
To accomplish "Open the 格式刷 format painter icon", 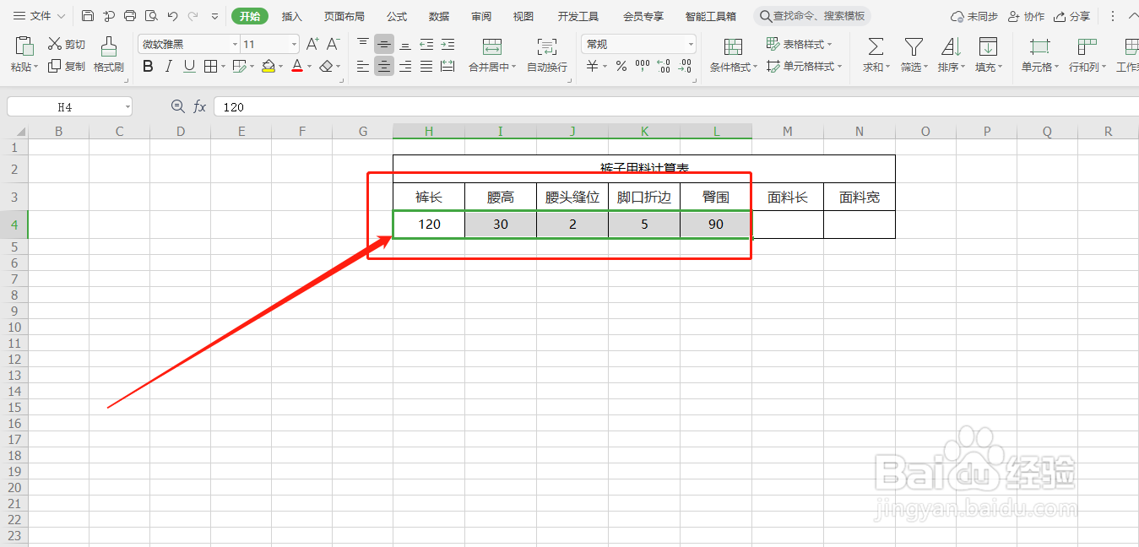I will (x=109, y=55).
